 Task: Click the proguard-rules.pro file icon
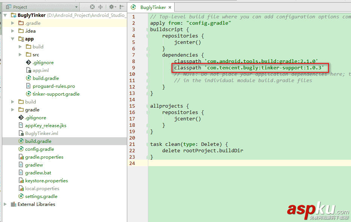[29, 86]
